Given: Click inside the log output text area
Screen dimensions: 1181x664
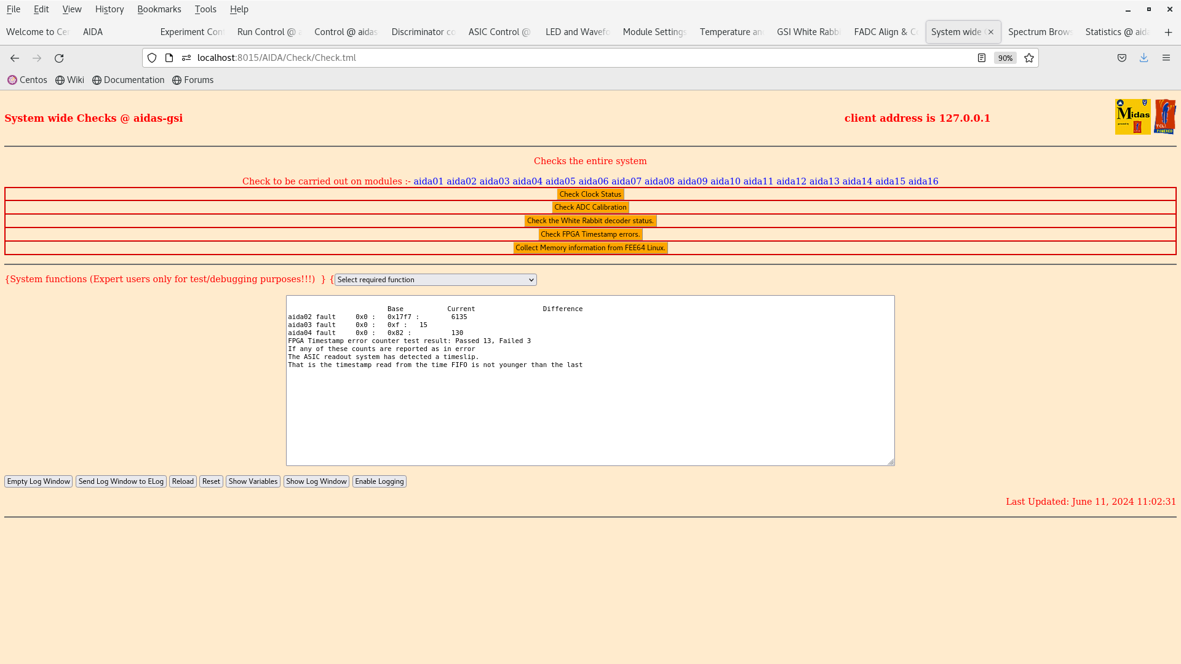Looking at the screenshot, I should (590, 412).
